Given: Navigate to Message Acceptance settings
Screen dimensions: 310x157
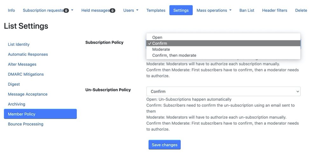Looking at the screenshot, I should 28,94.
